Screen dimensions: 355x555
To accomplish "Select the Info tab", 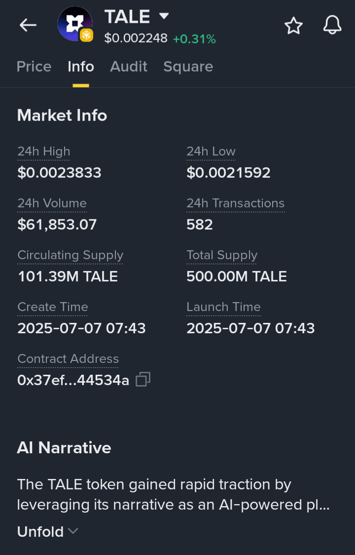I will point(81,67).
